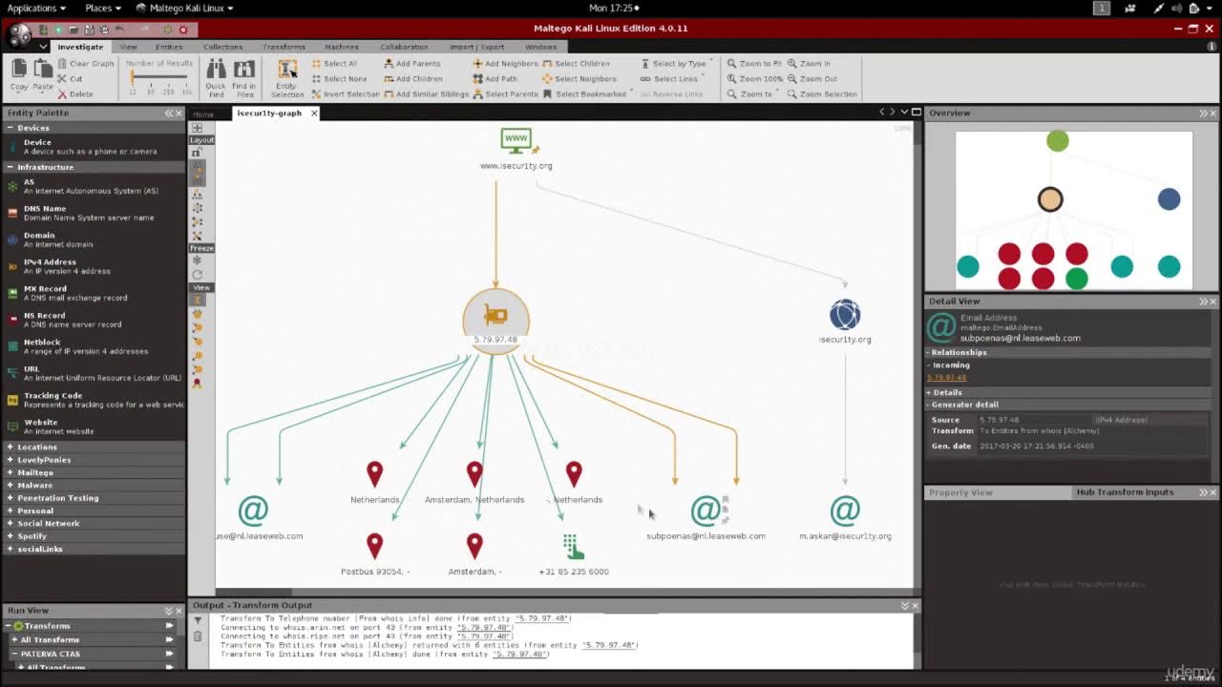Toggle the Freeze snowflake button
Screen dimensions: 1222x687
[x=197, y=260]
